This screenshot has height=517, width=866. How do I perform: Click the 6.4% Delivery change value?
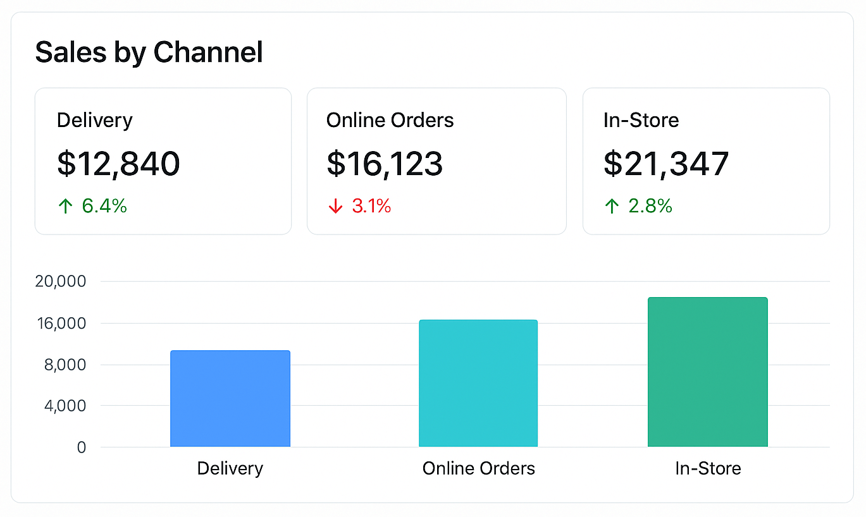point(104,206)
